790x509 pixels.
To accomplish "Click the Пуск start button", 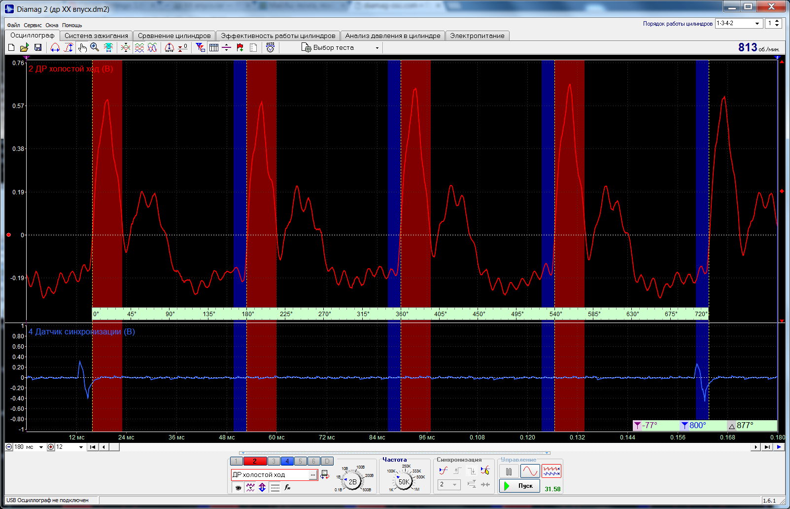I will coord(519,486).
